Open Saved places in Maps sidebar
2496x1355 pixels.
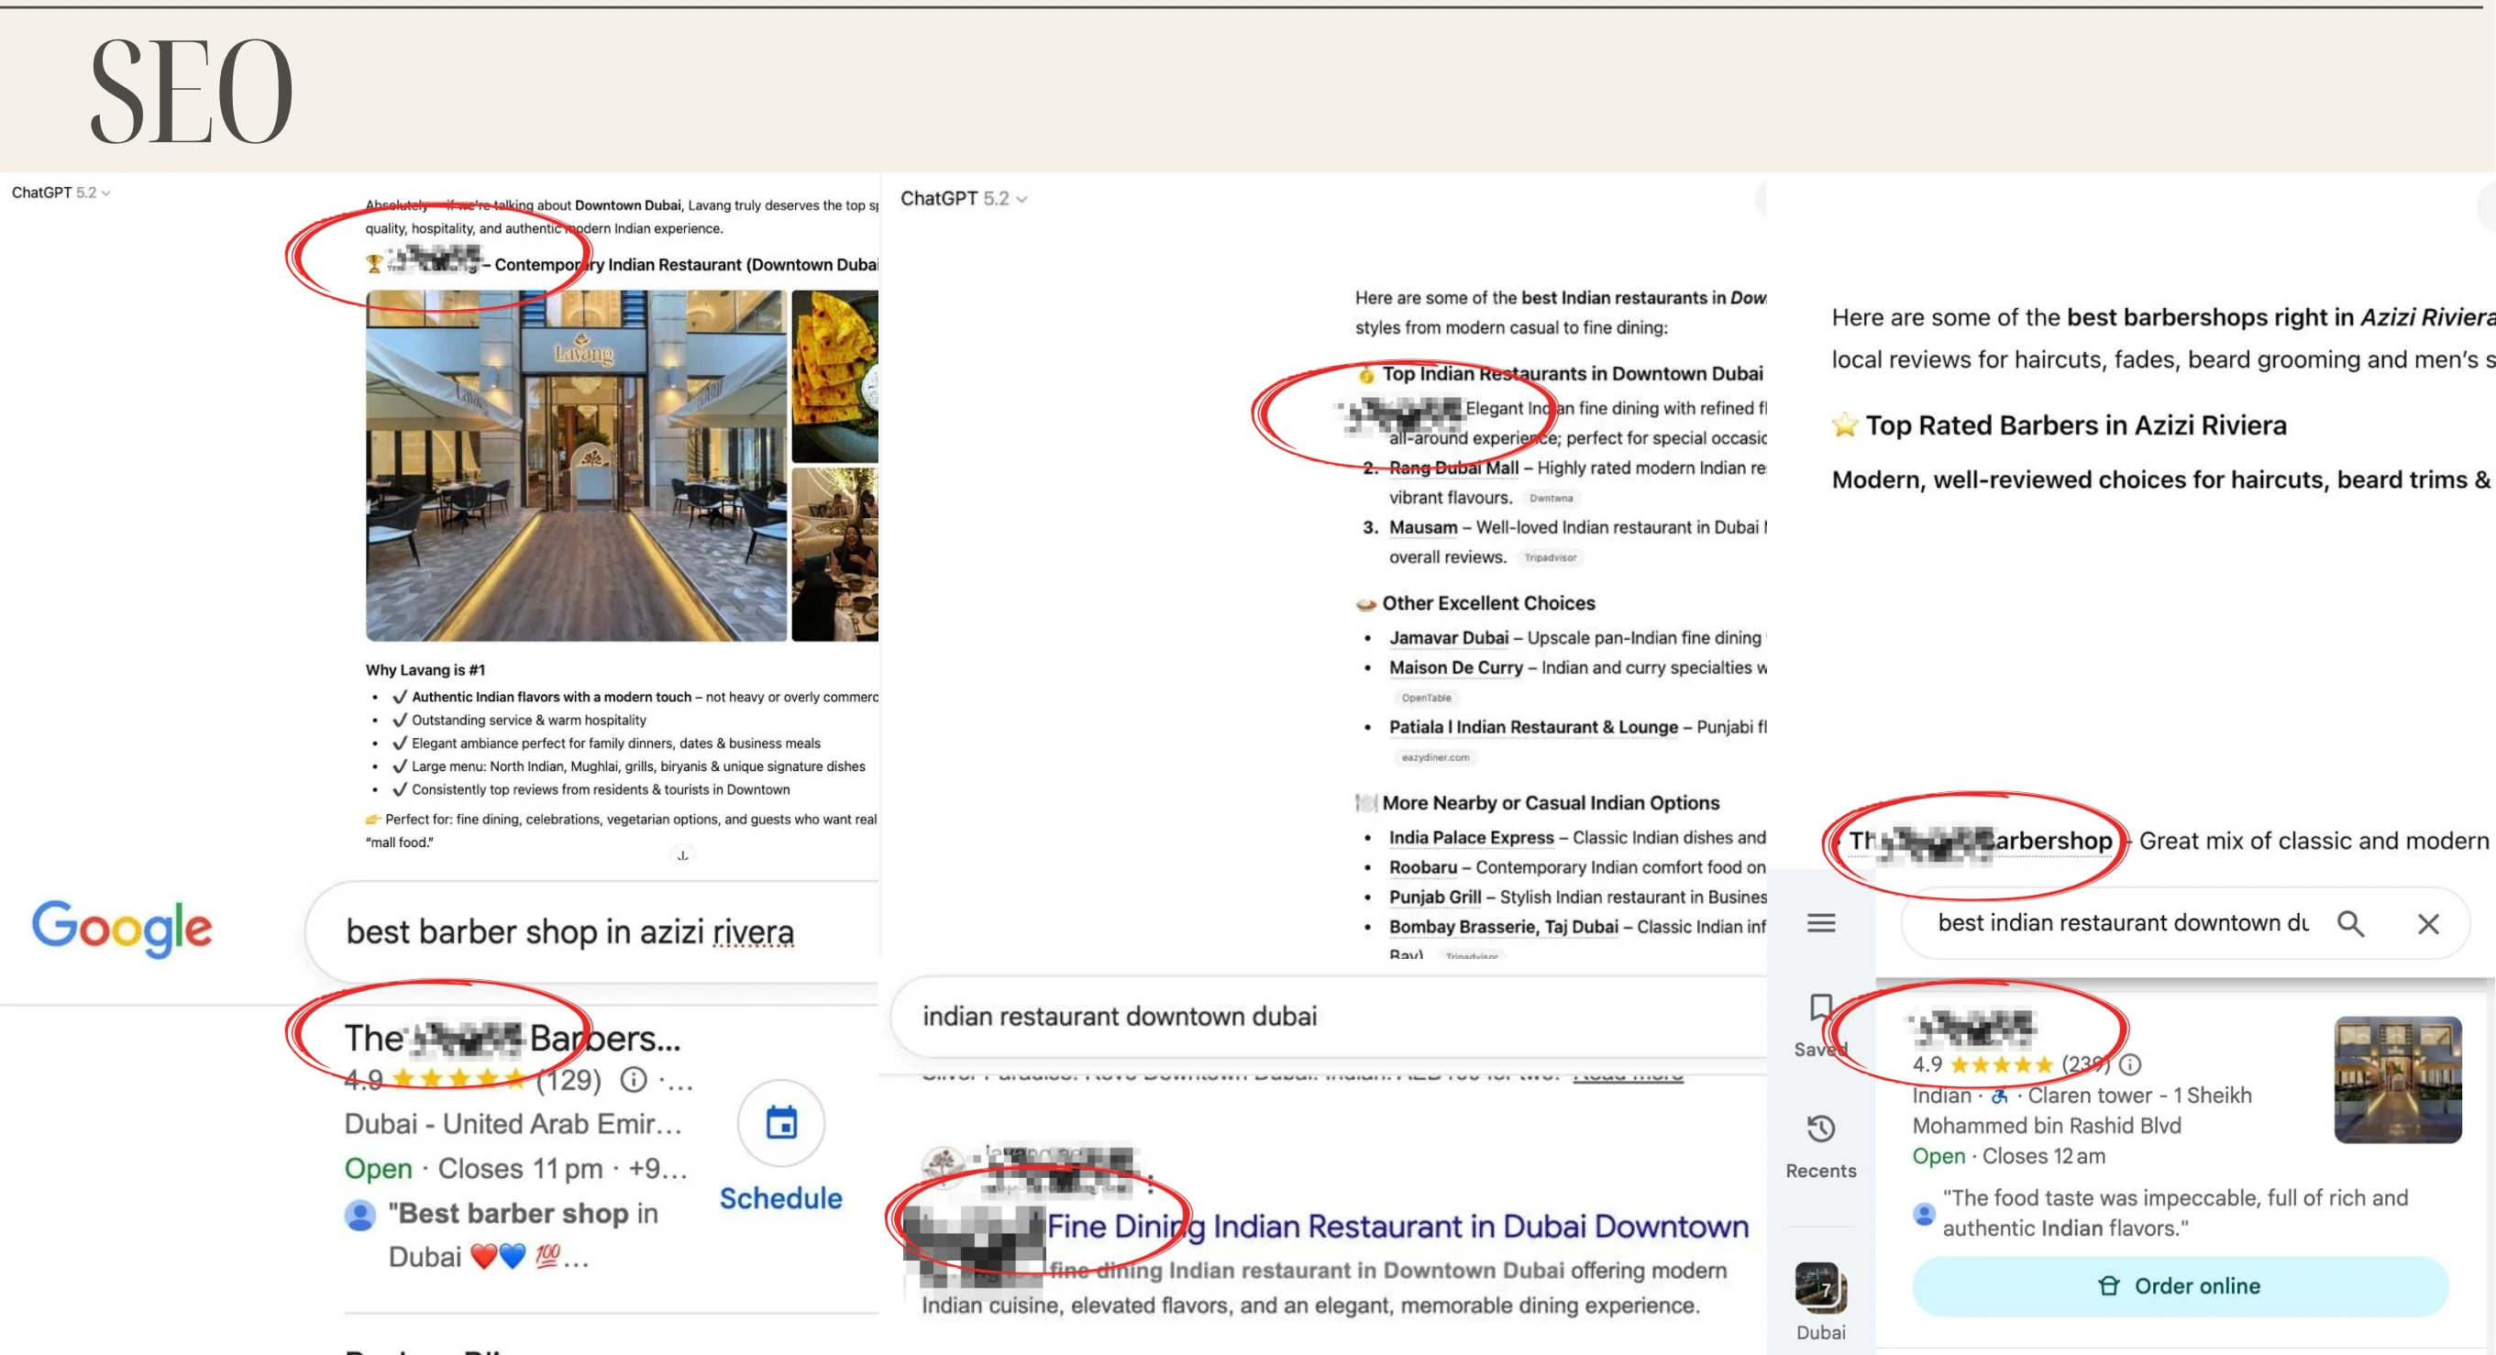click(x=1820, y=1025)
